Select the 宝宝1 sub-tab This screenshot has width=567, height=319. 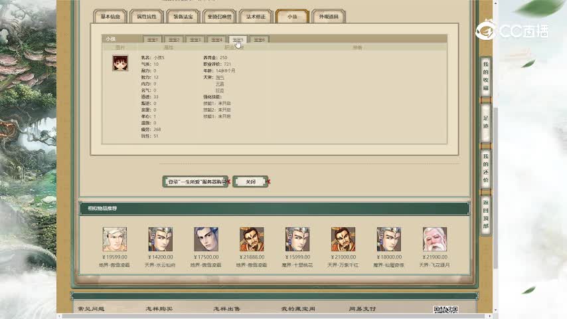pos(153,39)
